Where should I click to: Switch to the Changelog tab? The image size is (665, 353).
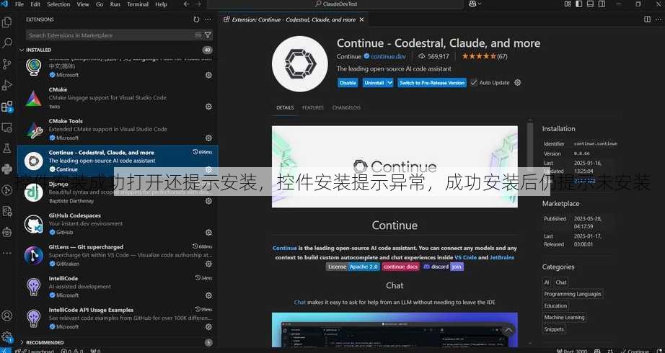[346, 107]
